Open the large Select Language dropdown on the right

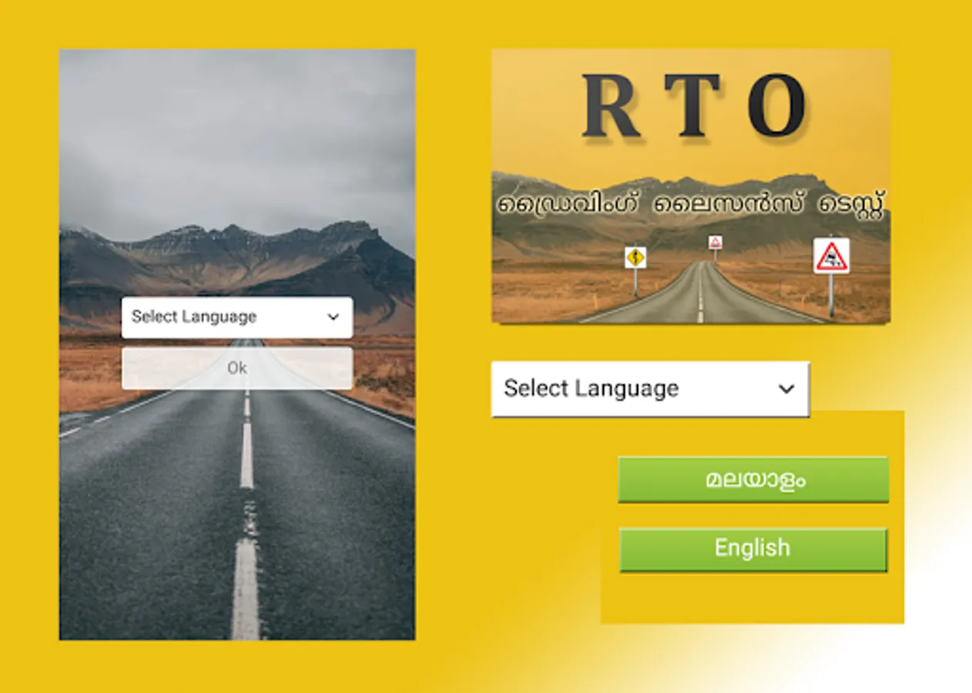[x=650, y=389]
